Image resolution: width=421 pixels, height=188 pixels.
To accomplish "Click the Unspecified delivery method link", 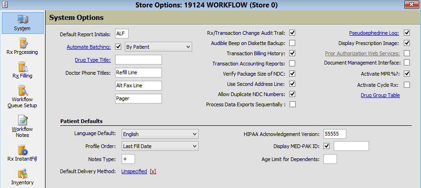I will click(134, 171).
